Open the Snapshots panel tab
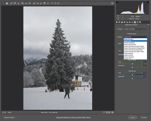 point(140,22)
